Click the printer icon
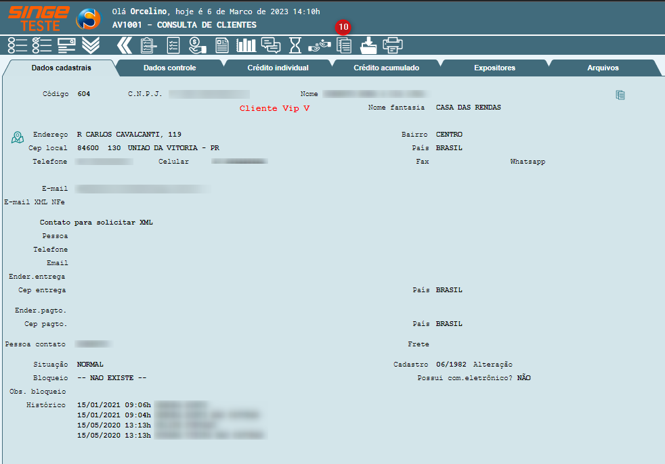This screenshot has width=665, height=464. pyautogui.click(x=393, y=45)
